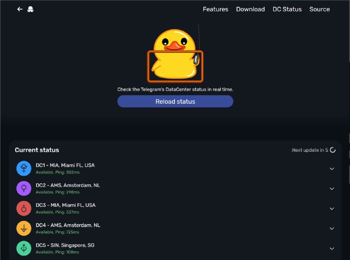This screenshot has width=350, height=260.
Task: Click the duck sticker illustration
Action: click(x=175, y=55)
